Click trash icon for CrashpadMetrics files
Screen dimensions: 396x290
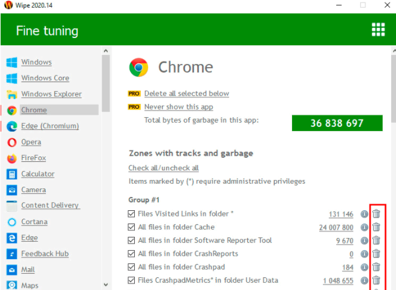click(376, 280)
